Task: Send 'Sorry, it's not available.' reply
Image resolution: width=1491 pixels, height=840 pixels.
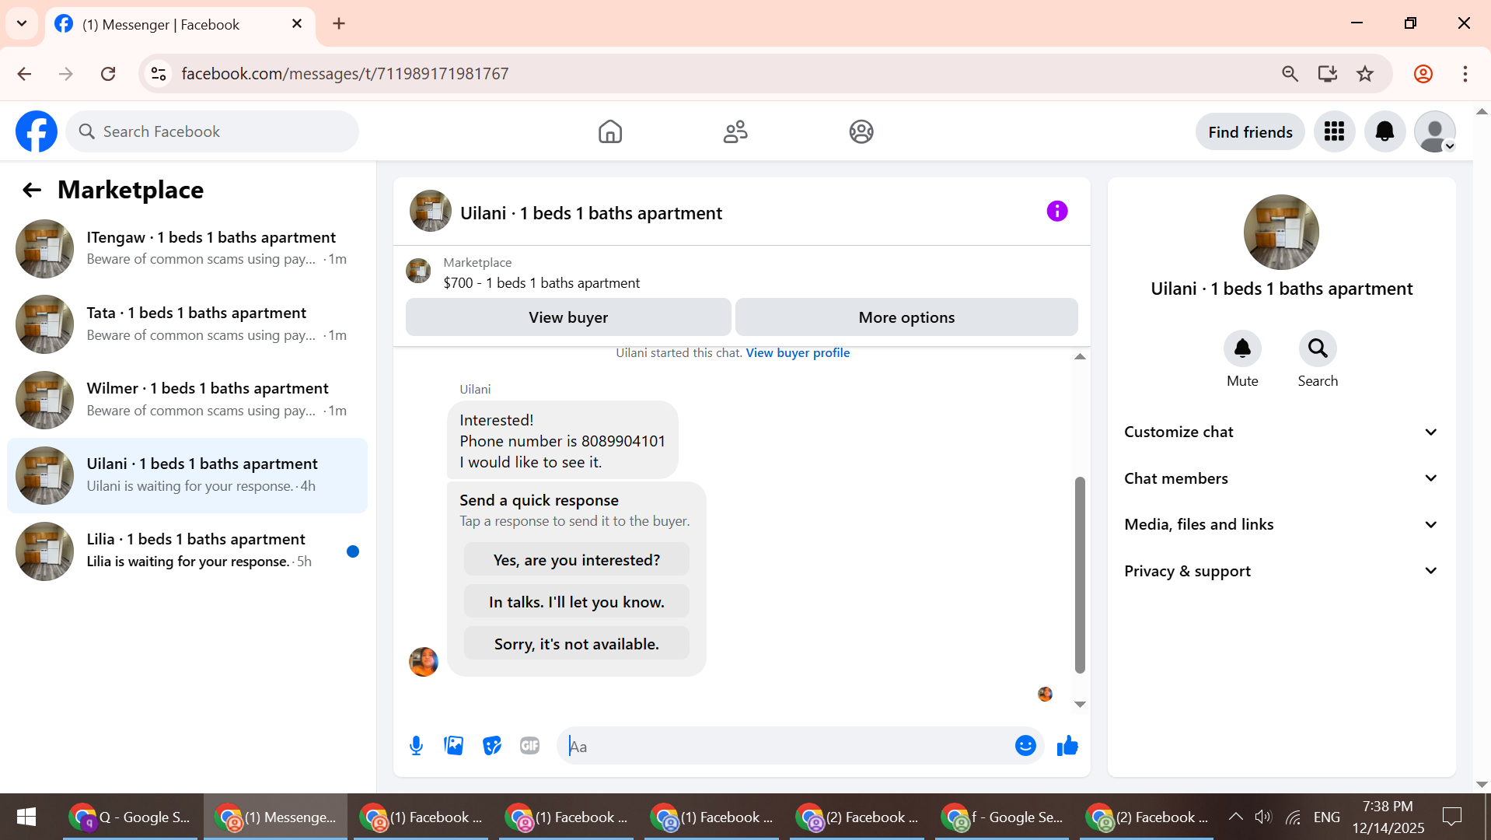Action: [x=577, y=644]
